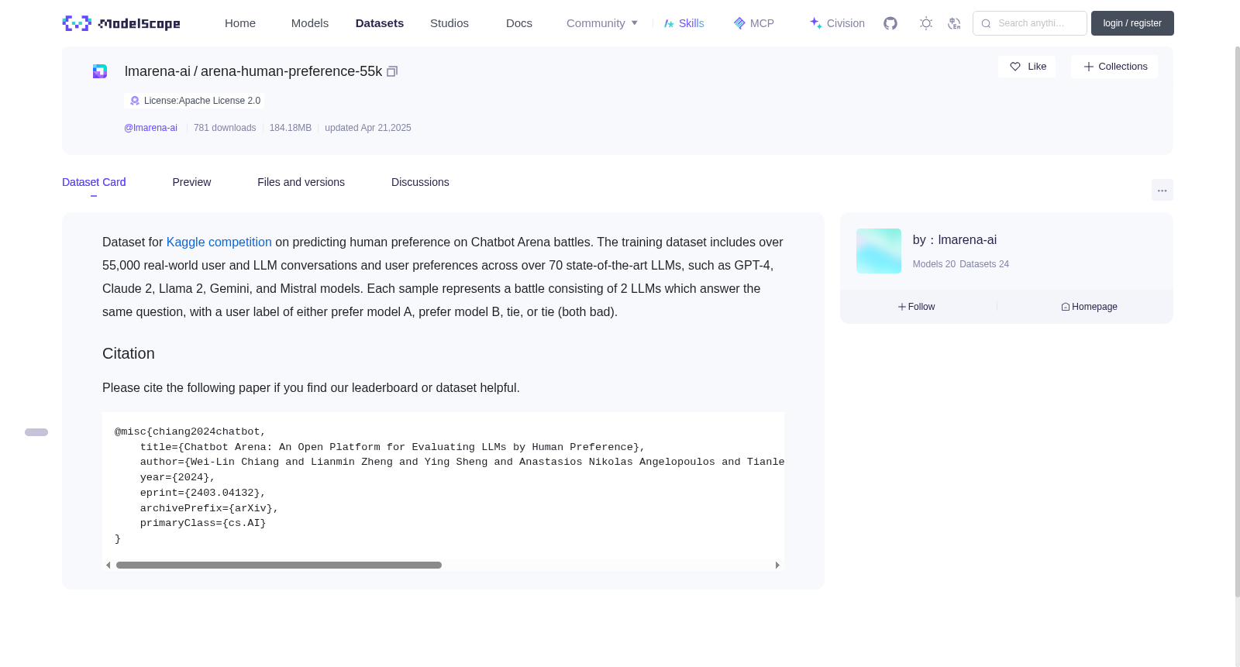Open the Kaggle competition link
The image size is (1240, 667).
(x=219, y=242)
